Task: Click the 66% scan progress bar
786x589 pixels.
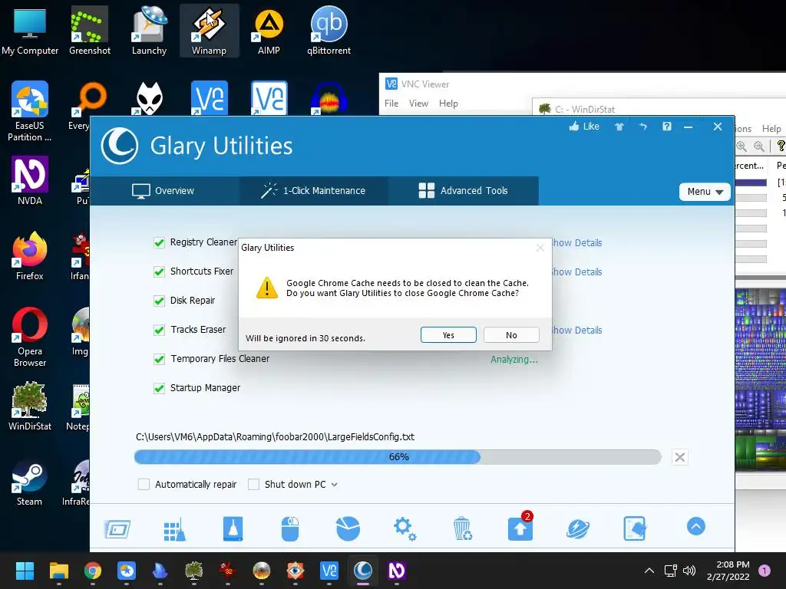Action: point(398,457)
